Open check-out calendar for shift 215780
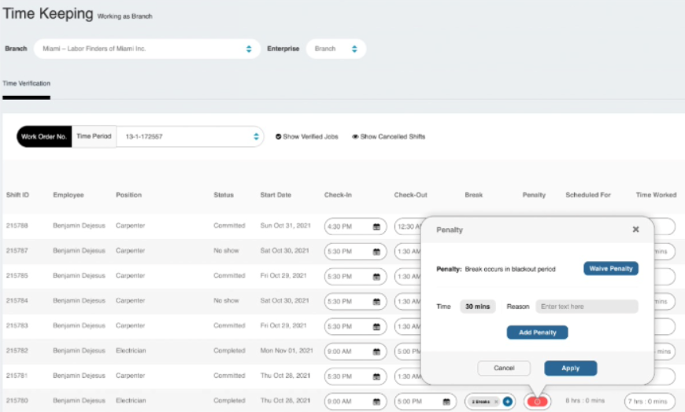This screenshot has height=412, width=685. click(446, 402)
